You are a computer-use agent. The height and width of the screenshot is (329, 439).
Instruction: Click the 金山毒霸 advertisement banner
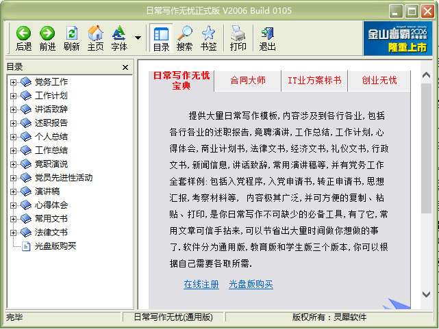(x=397, y=38)
